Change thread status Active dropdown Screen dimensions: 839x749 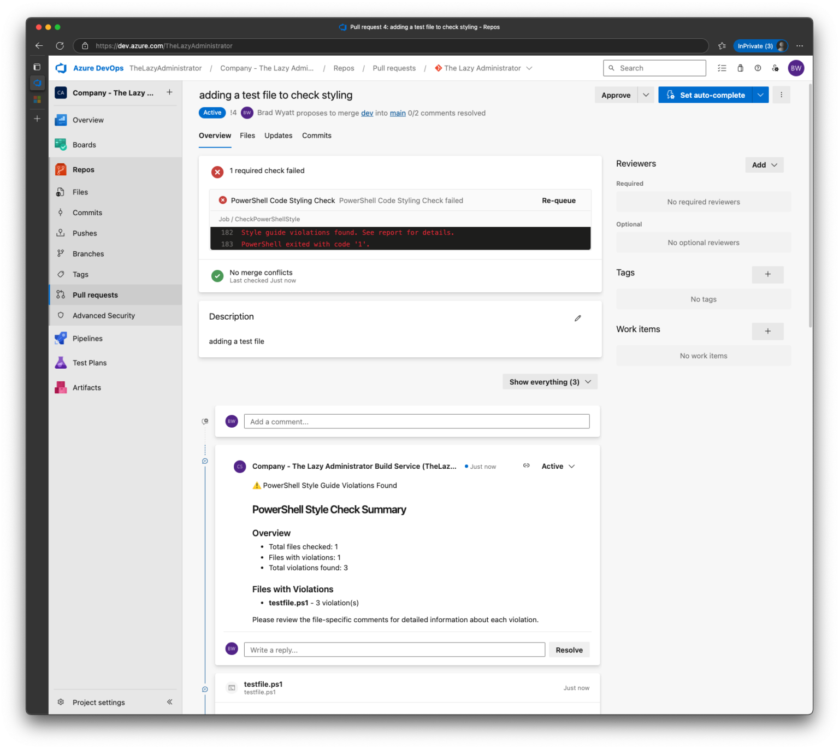(x=558, y=467)
